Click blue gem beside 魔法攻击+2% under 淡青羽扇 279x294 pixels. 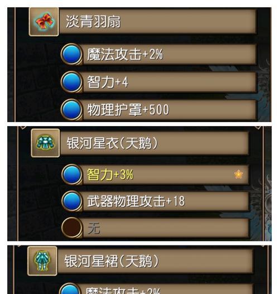(71, 54)
